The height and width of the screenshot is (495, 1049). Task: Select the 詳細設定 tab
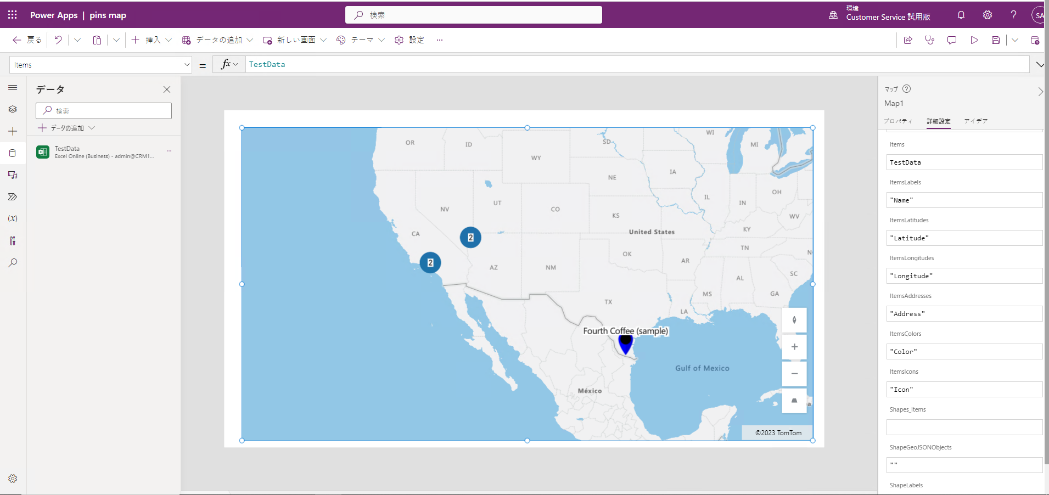tap(939, 121)
